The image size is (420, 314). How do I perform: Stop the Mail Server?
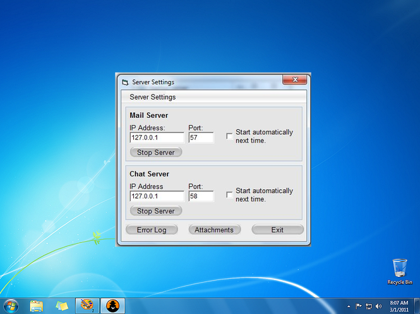click(156, 152)
